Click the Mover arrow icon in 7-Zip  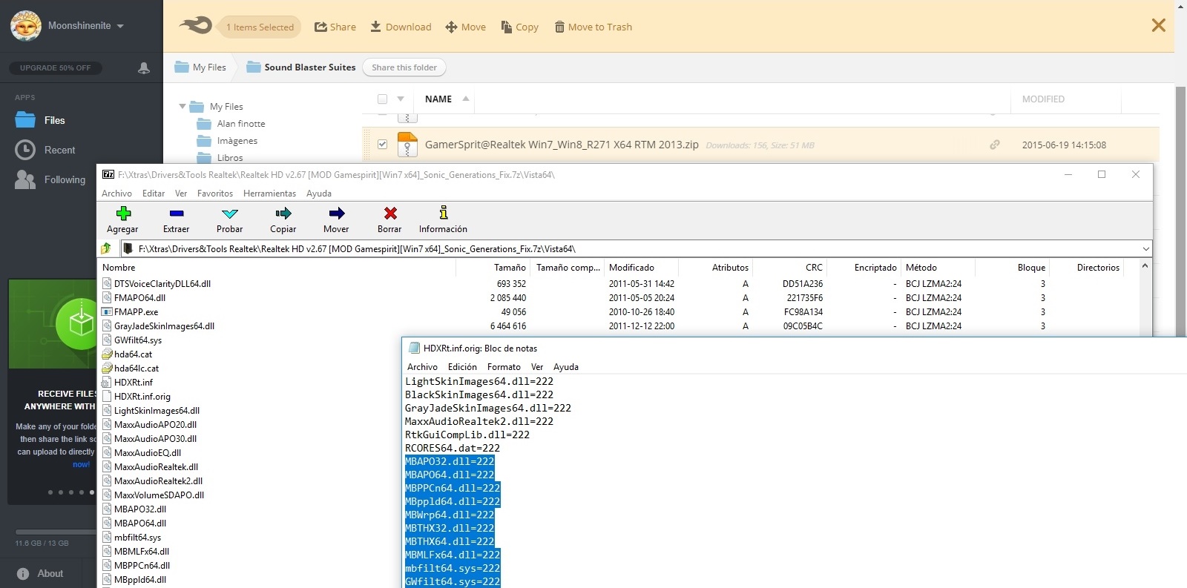click(x=337, y=214)
